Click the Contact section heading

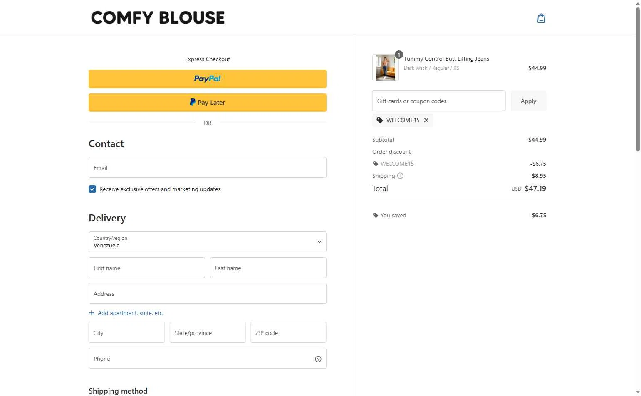coord(106,144)
